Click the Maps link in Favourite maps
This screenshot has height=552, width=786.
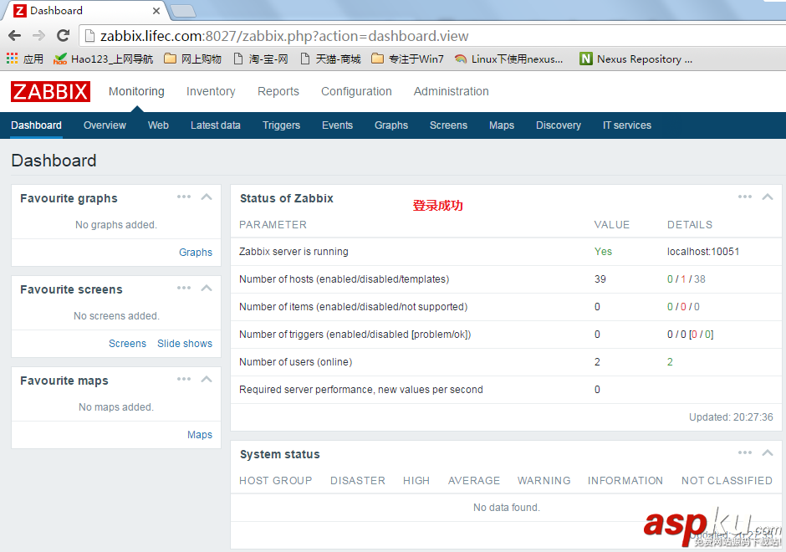(200, 435)
